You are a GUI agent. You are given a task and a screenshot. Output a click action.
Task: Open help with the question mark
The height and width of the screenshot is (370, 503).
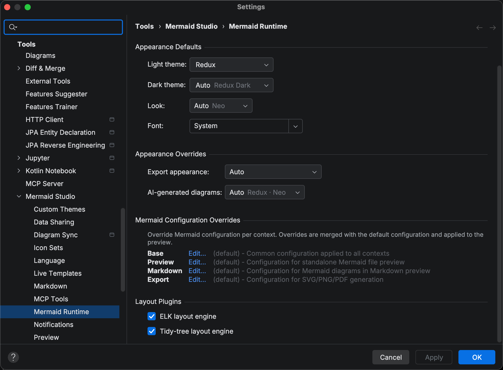[13, 357]
